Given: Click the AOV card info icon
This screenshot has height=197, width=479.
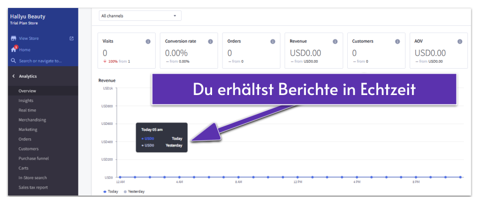Looking at the screenshot, I should [460, 41].
